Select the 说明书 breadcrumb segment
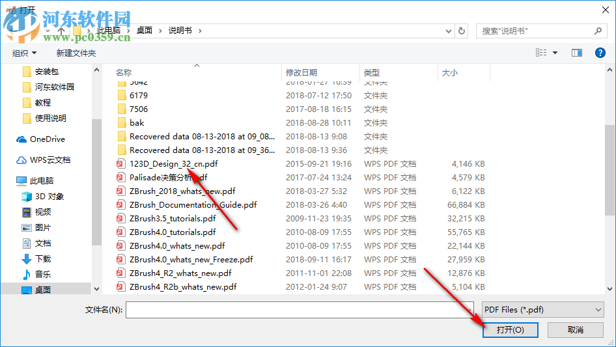The image size is (616, 347). tap(180, 30)
